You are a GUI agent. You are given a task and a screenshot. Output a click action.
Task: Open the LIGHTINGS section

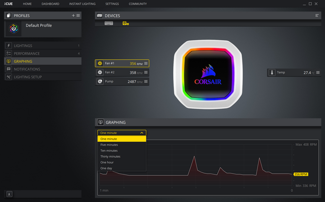coord(43,46)
